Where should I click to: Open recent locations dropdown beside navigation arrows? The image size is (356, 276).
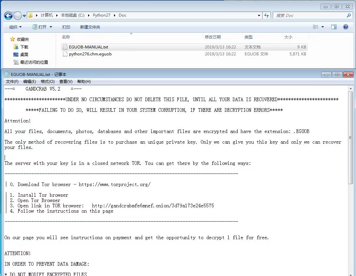[24, 16]
